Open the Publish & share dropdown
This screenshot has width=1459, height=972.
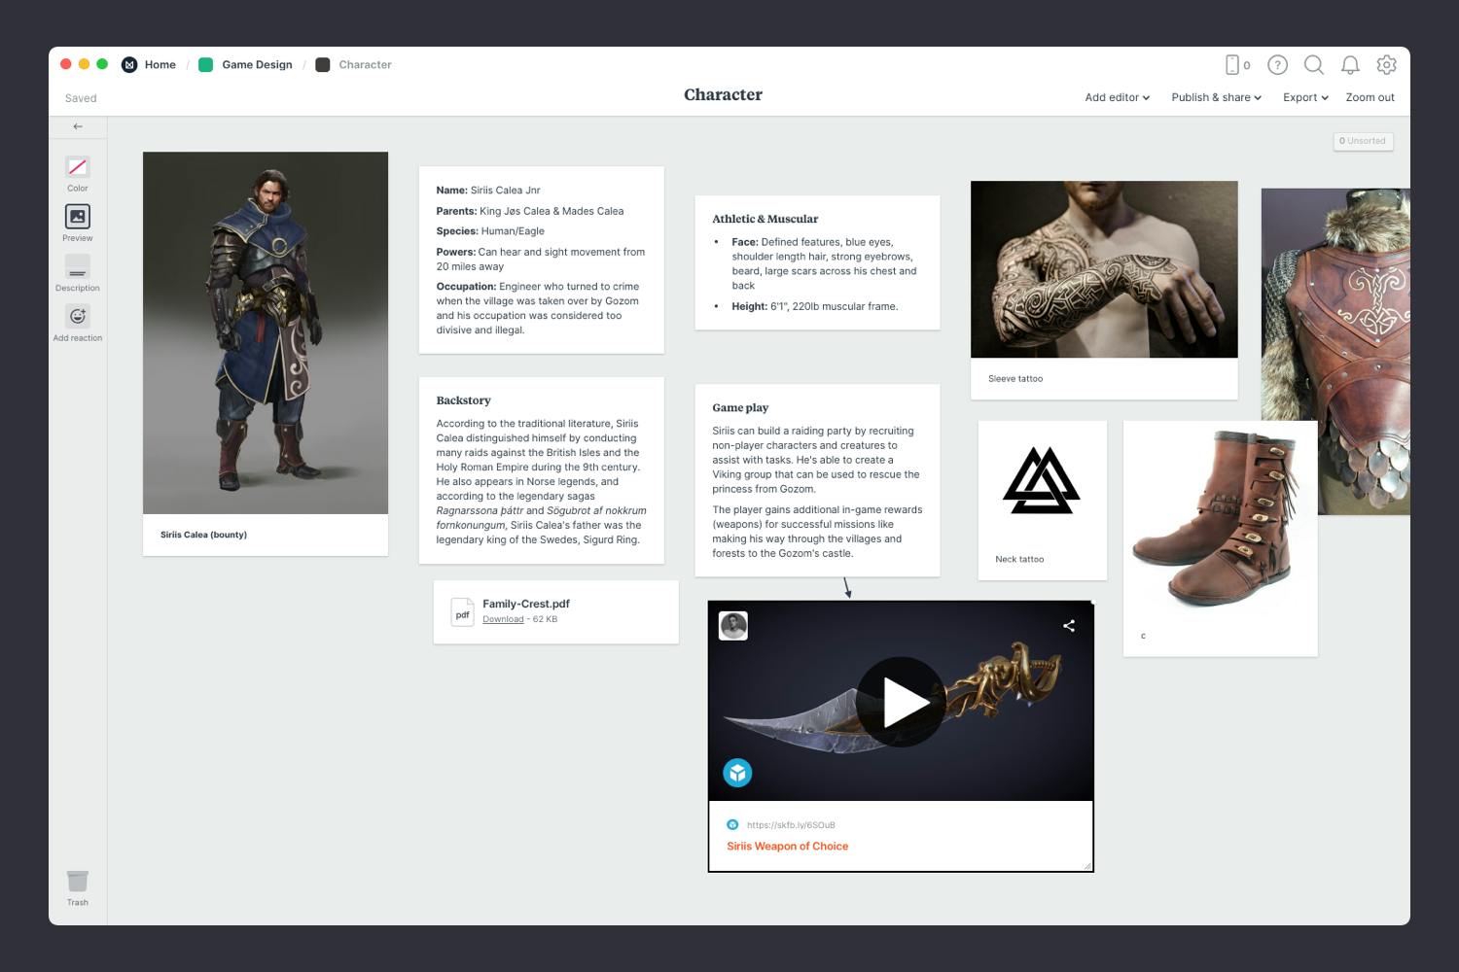1215,97
